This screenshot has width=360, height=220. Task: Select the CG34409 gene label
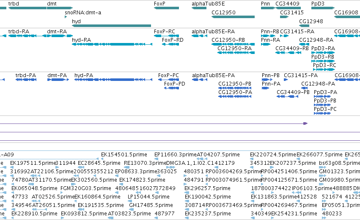click(287, 4)
